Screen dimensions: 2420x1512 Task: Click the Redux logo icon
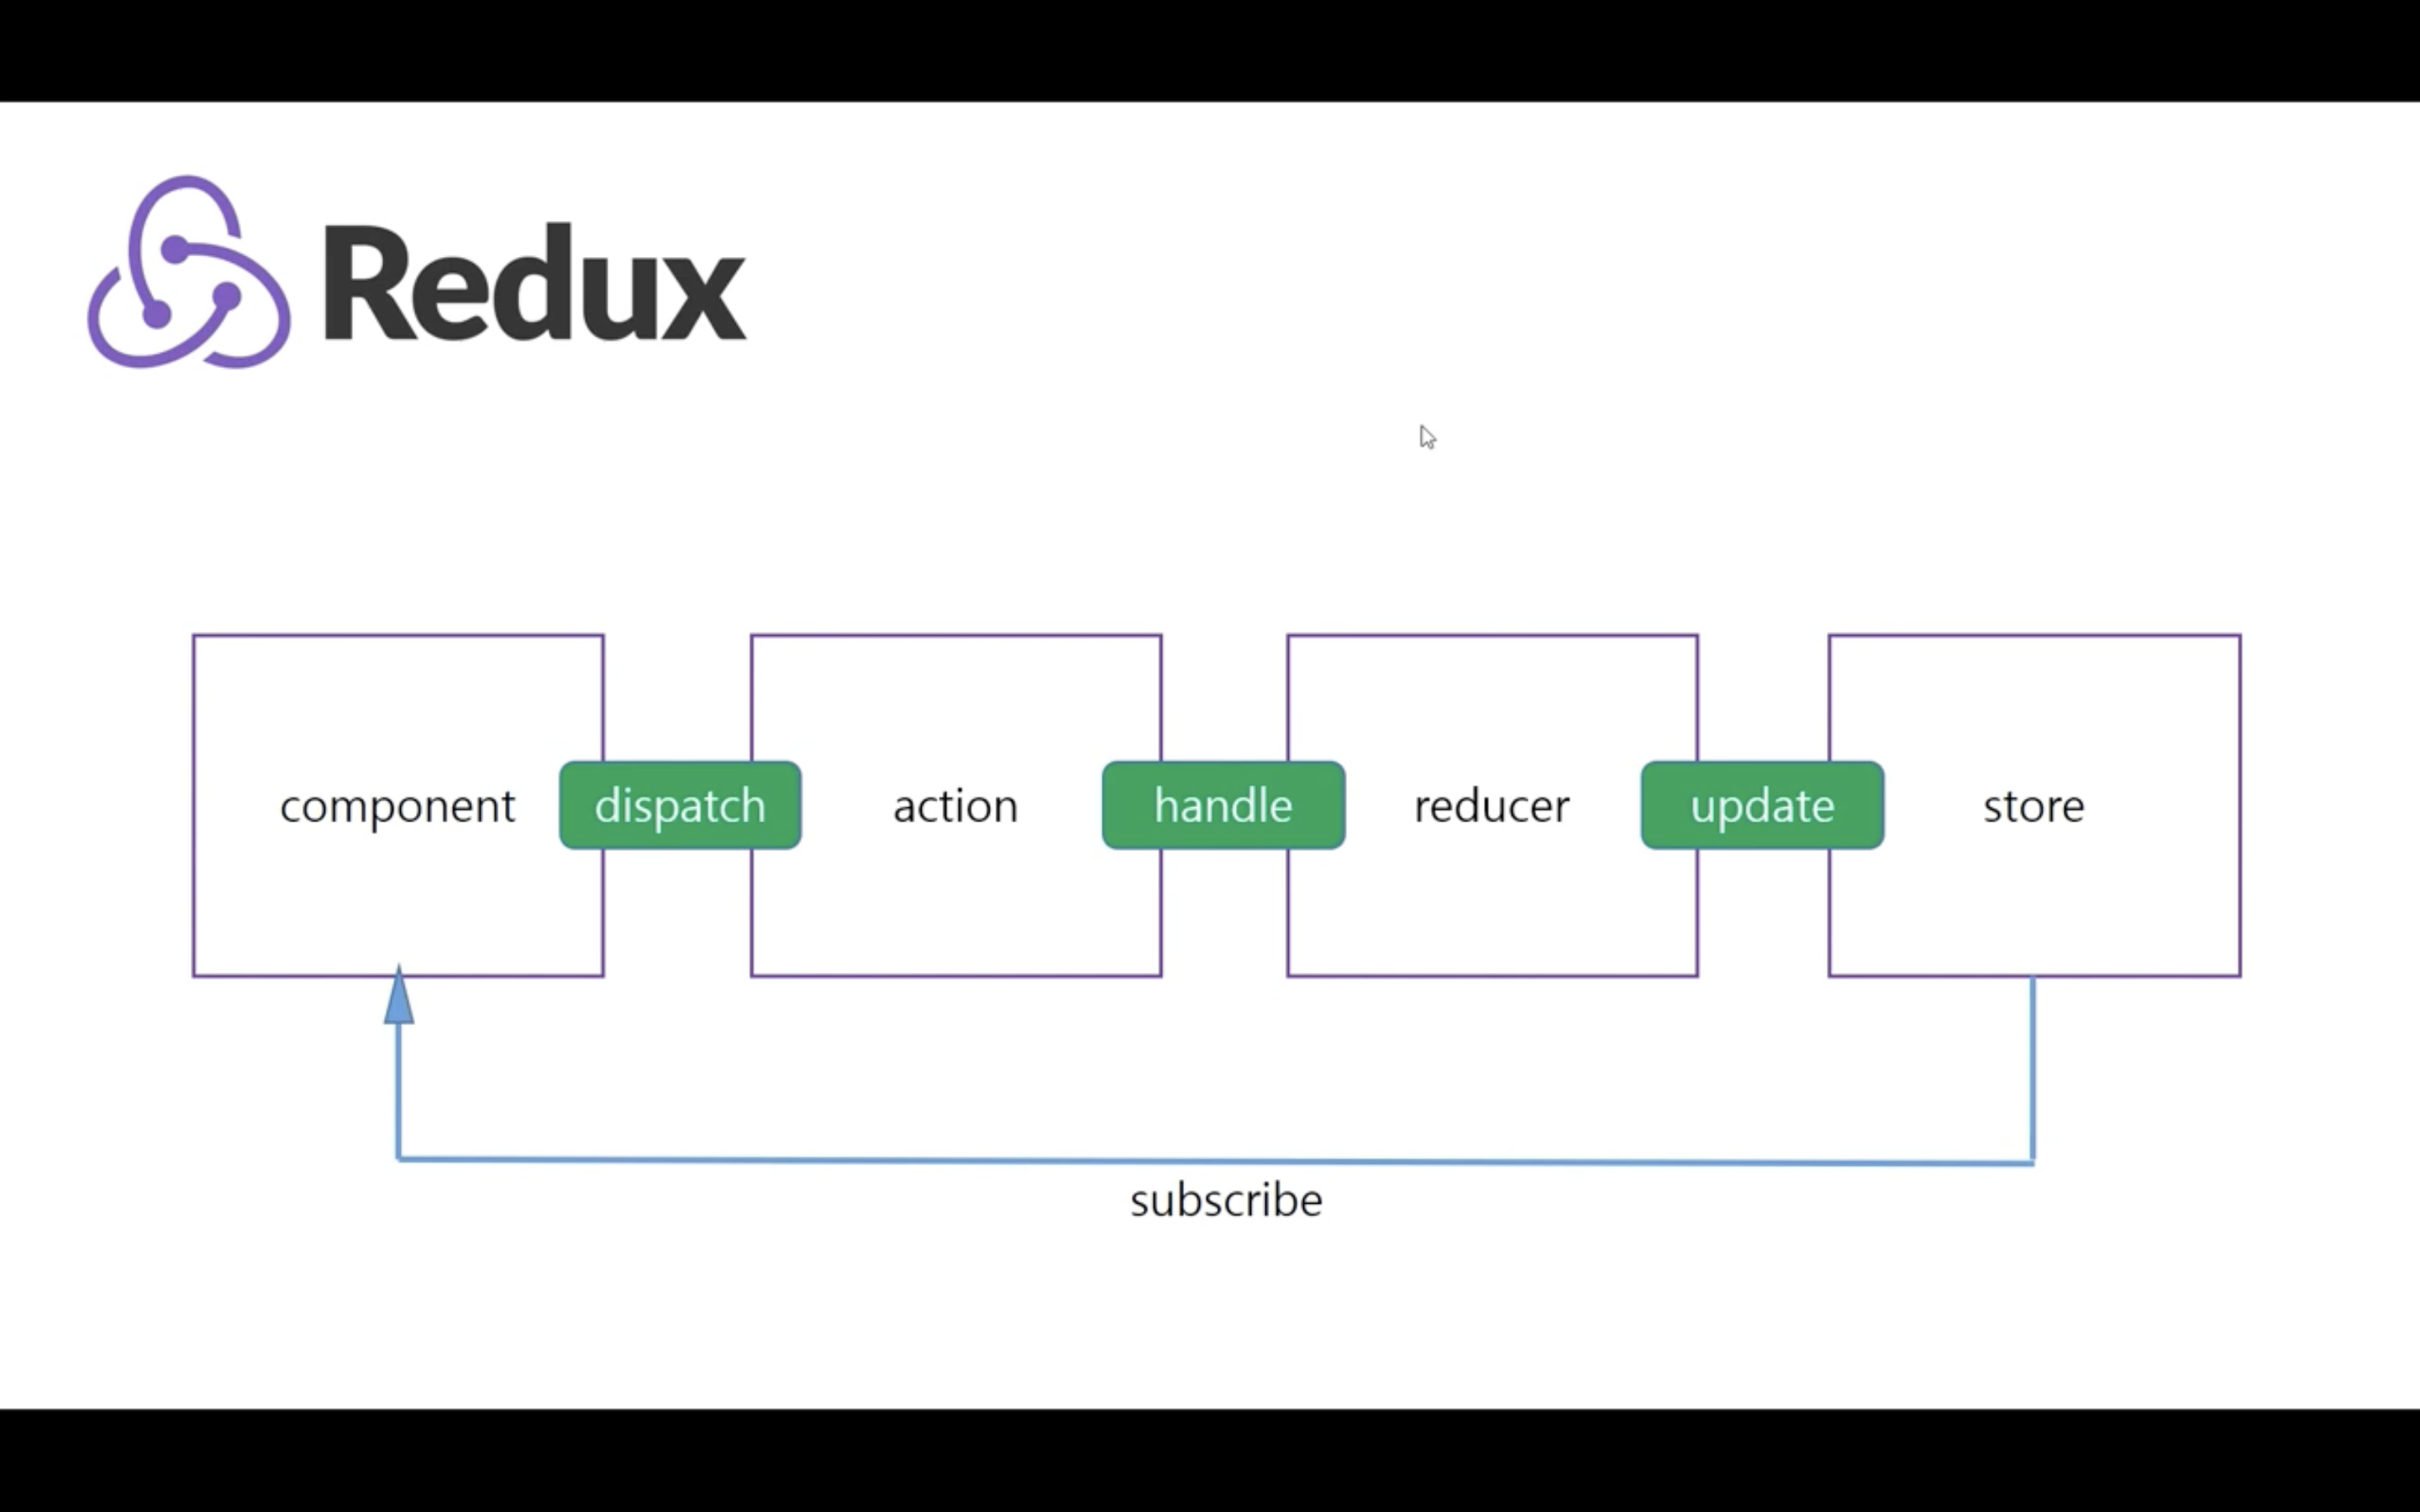pos(188,270)
